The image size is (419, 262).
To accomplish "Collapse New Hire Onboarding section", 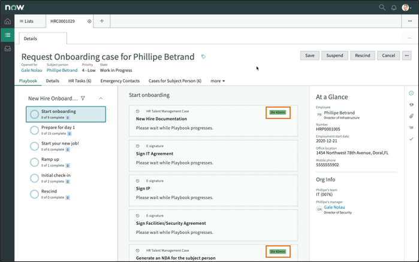I will (x=101, y=98).
